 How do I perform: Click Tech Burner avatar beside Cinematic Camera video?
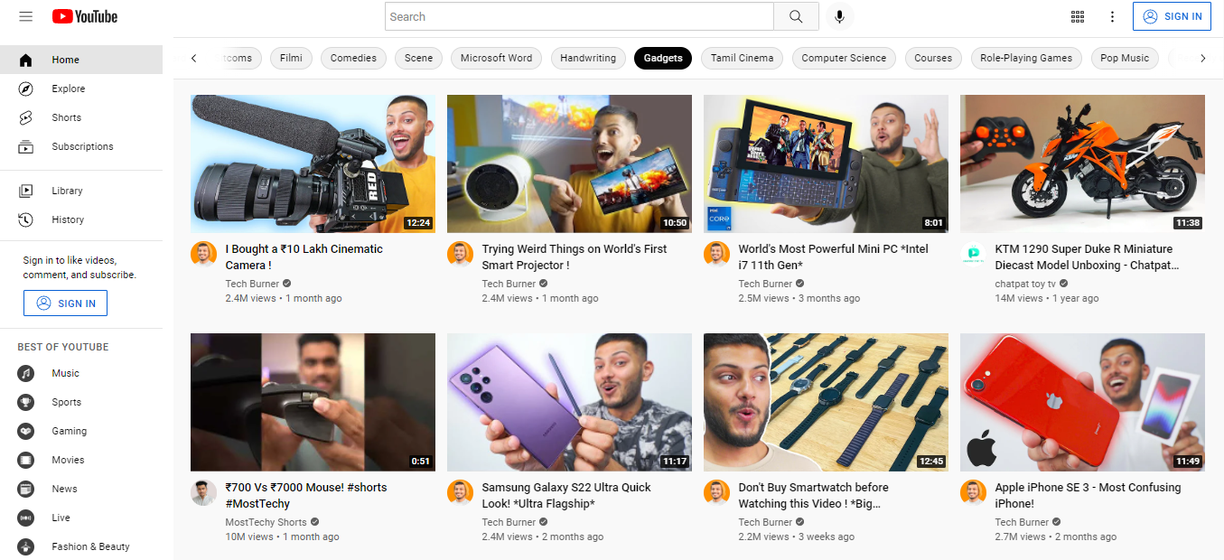pos(203,254)
